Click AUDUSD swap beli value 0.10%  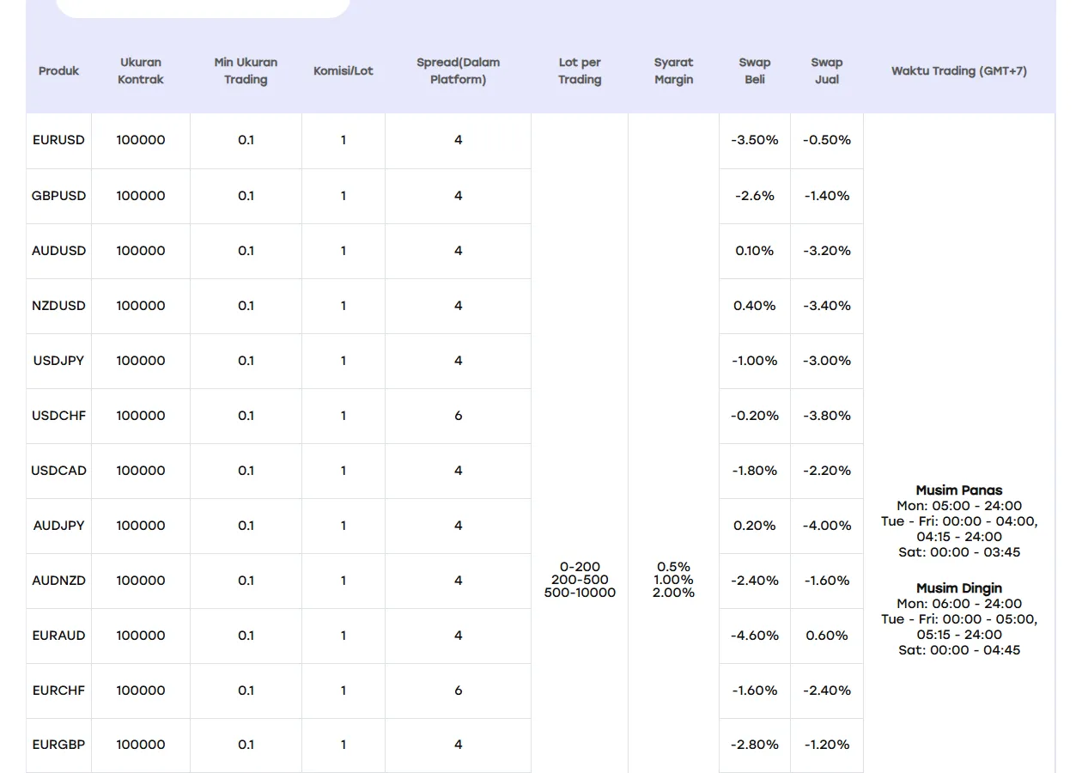tap(755, 251)
